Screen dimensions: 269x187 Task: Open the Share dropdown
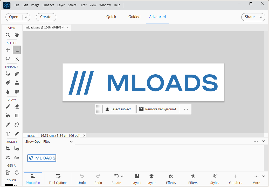tap(253, 17)
